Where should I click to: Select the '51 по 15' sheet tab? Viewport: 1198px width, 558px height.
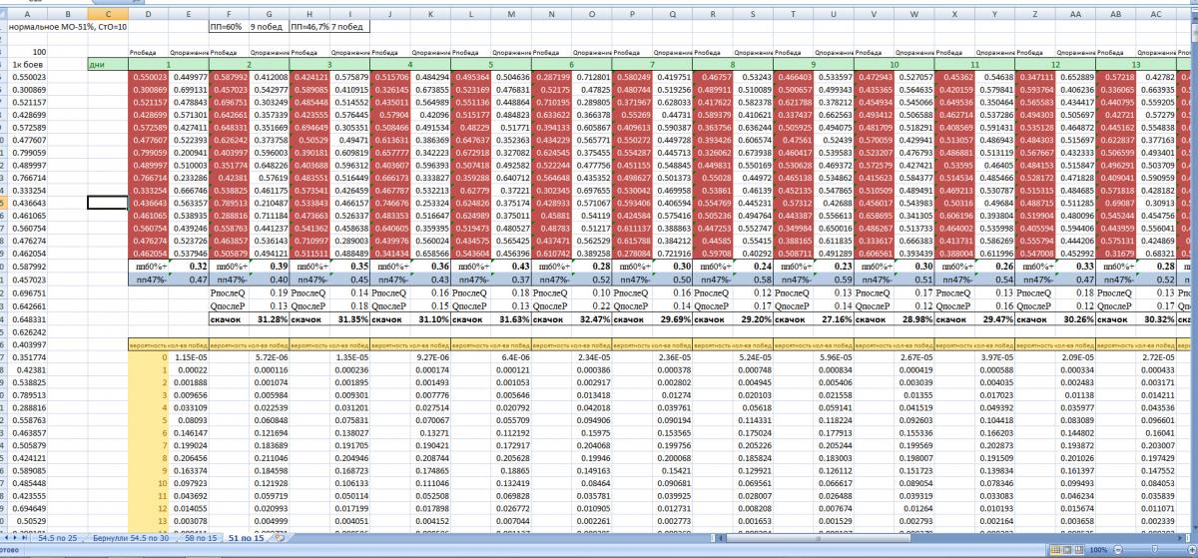click(246, 538)
